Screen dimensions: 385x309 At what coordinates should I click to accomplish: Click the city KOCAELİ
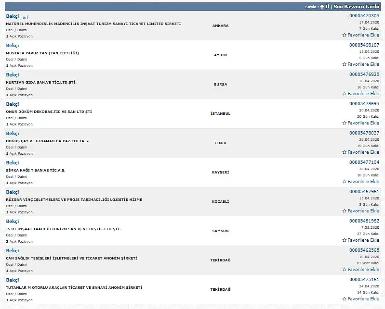[x=221, y=201]
